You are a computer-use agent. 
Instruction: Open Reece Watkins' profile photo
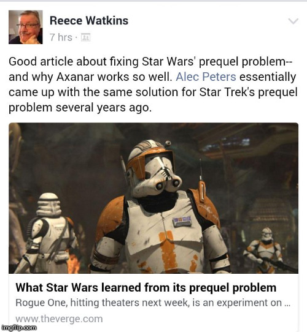pyautogui.click(x=25, y=27)
